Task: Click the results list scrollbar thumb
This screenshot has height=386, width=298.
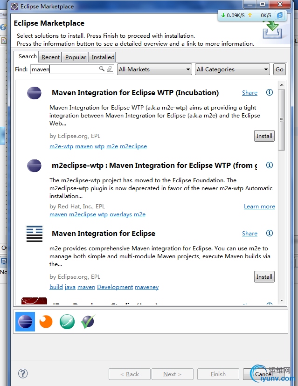Action: pos(282,120)
